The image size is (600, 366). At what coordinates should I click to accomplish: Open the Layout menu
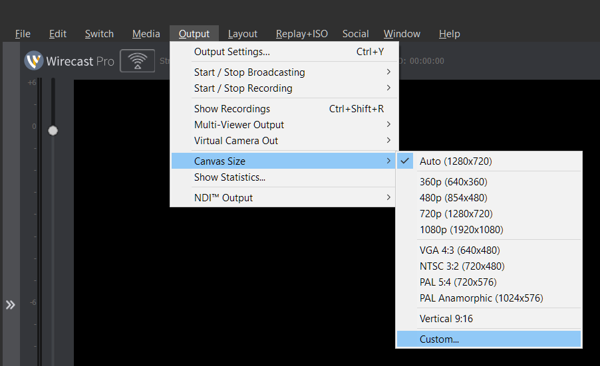point(243,34)
